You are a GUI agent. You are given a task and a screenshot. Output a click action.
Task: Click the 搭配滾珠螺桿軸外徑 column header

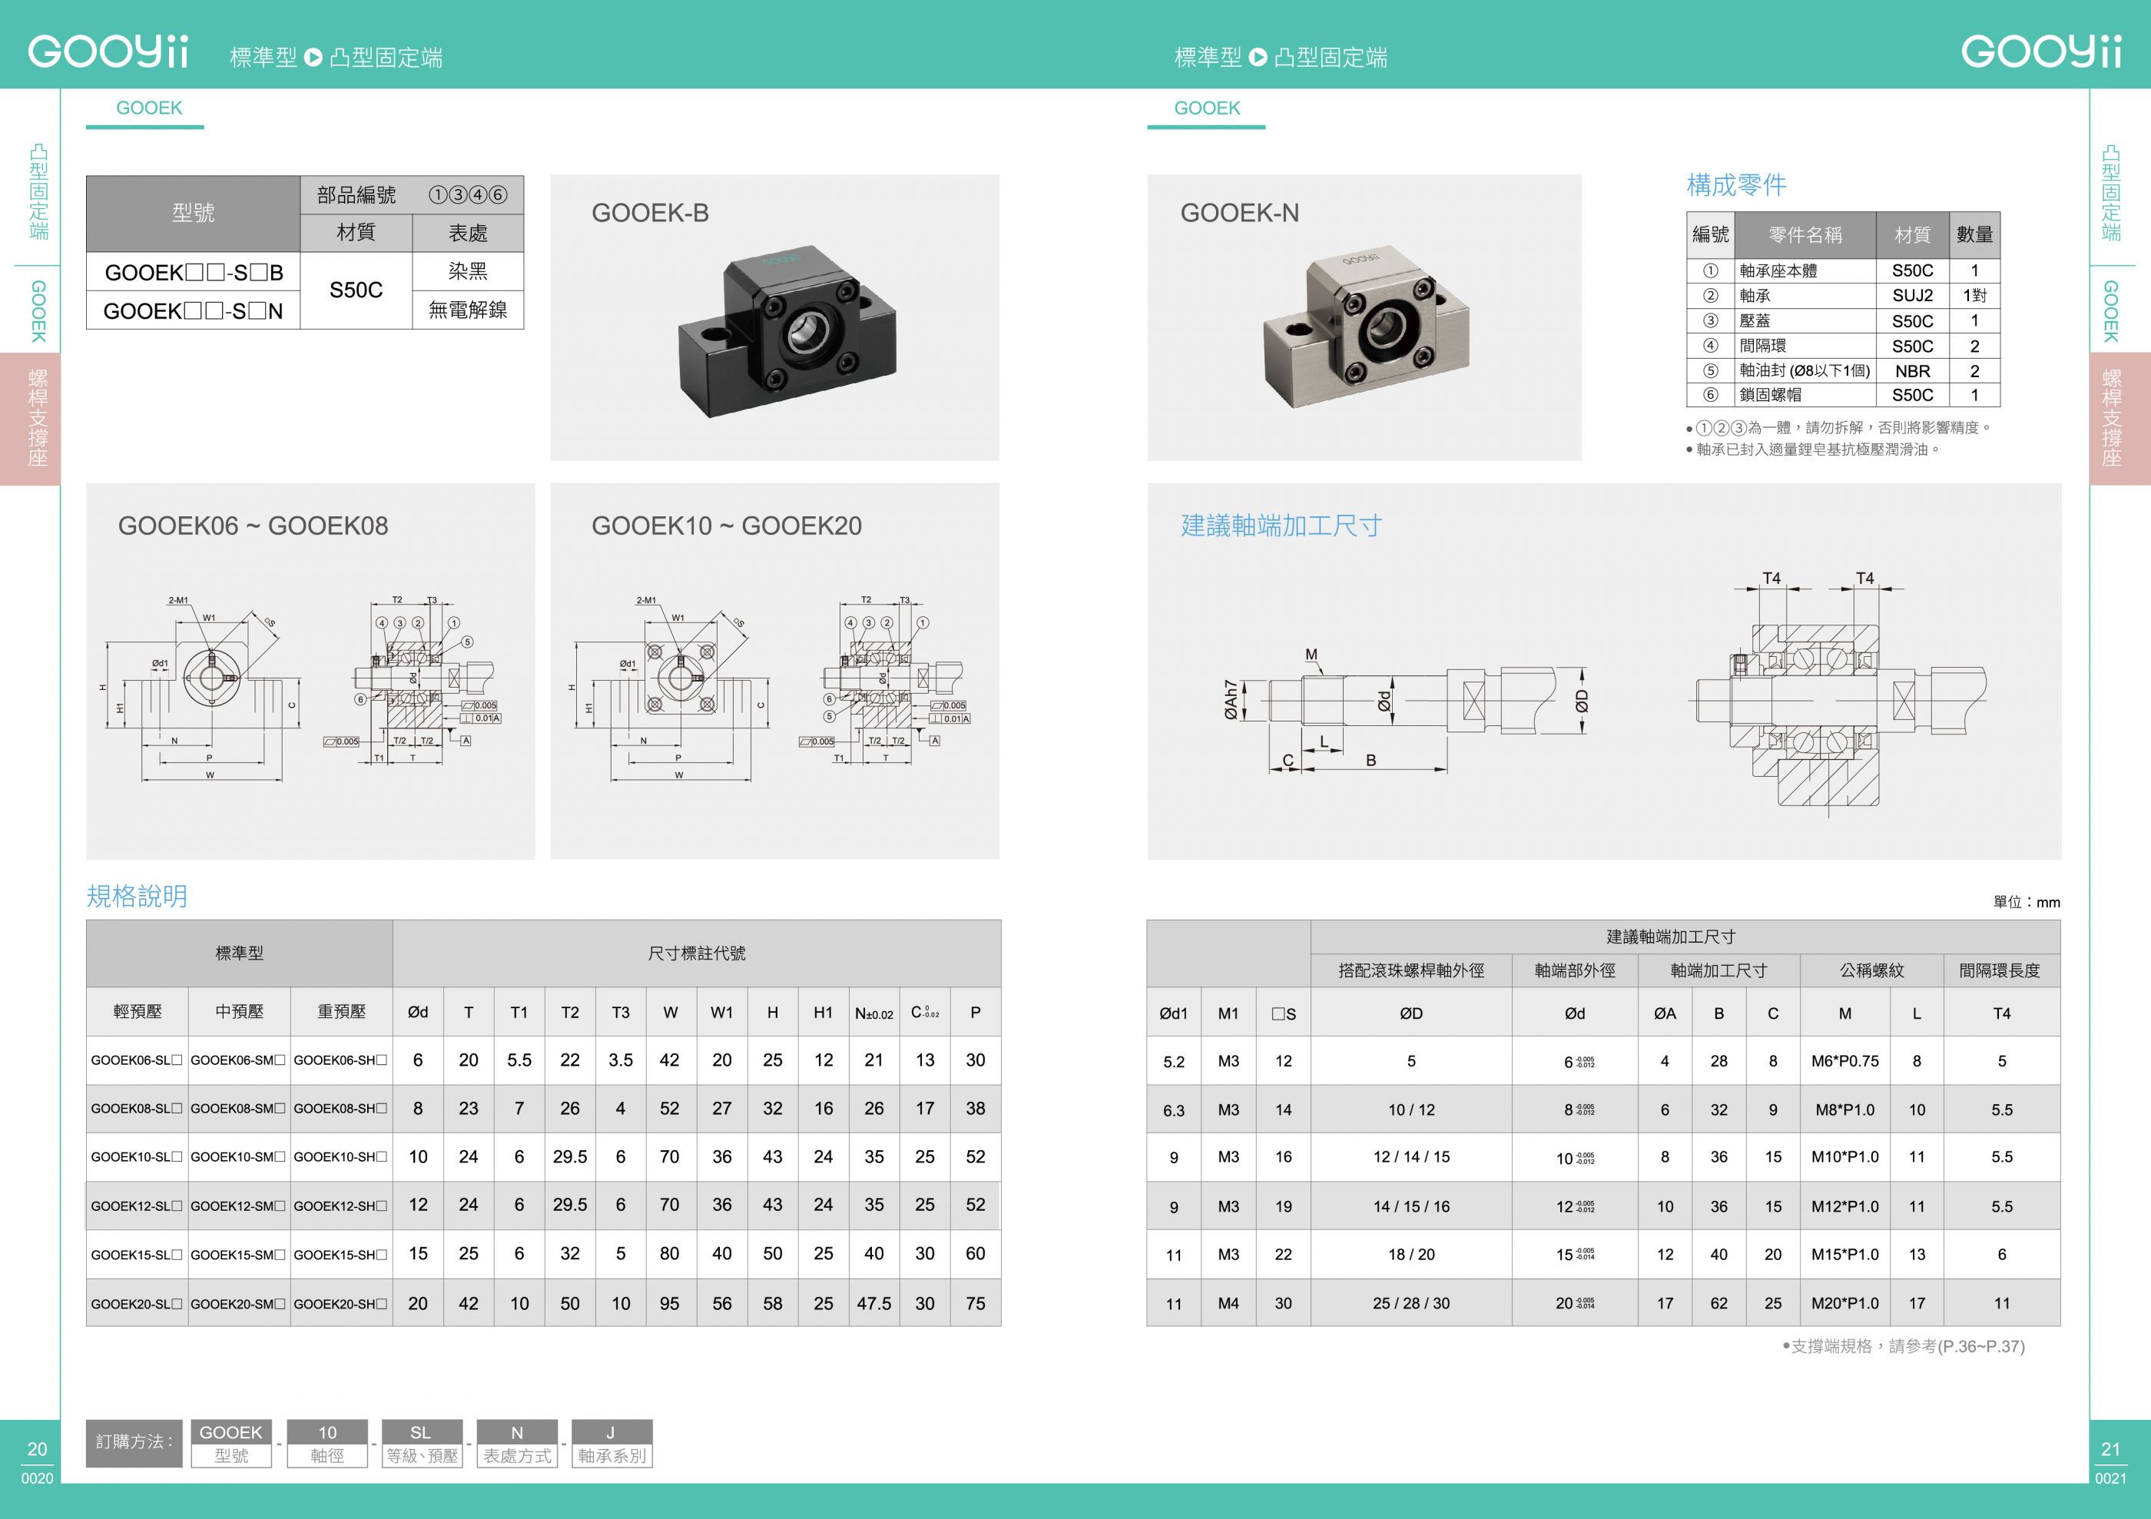[x=1411, y=970]
